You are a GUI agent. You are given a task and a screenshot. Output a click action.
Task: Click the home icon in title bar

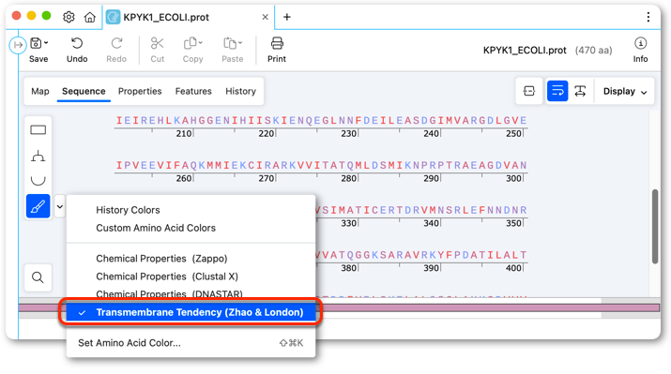pos(89,17)
